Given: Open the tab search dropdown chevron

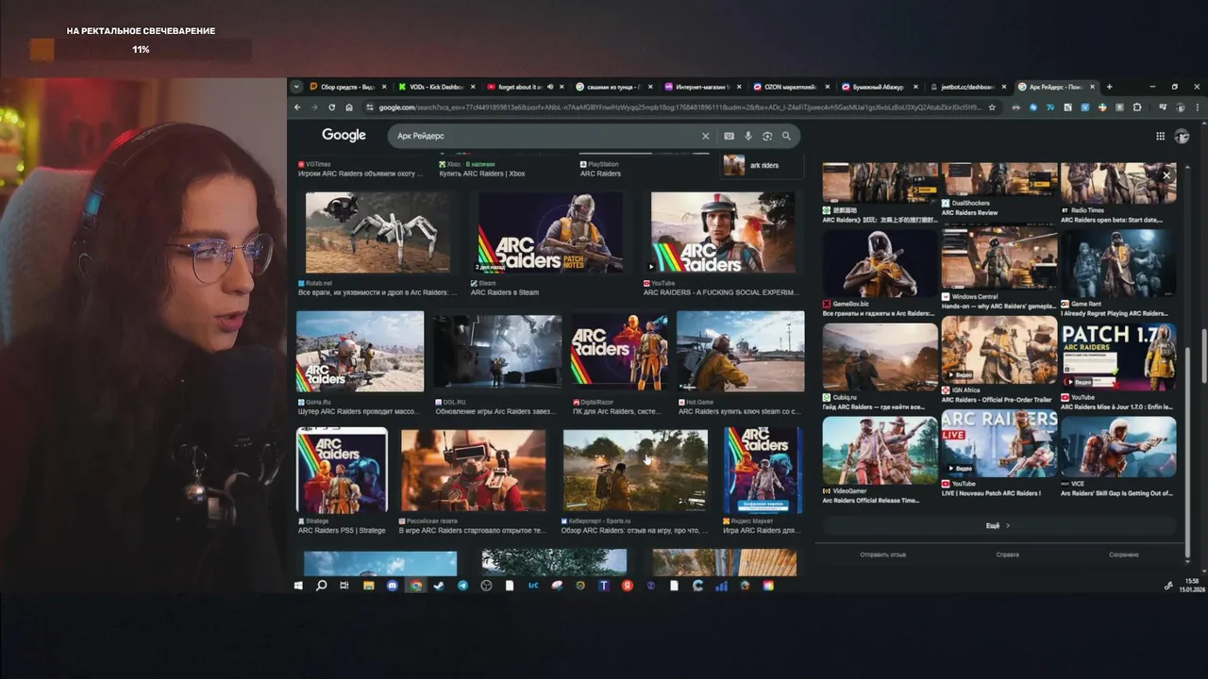Looking at the screenshot, I should (x=296, y=87).
